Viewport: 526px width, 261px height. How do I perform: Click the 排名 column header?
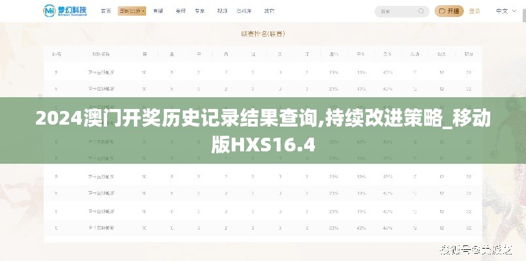click(56, 54)
